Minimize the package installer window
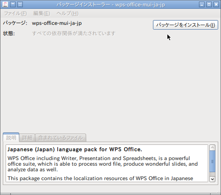The width and height of the screenshot is (221, 195). 202,4
